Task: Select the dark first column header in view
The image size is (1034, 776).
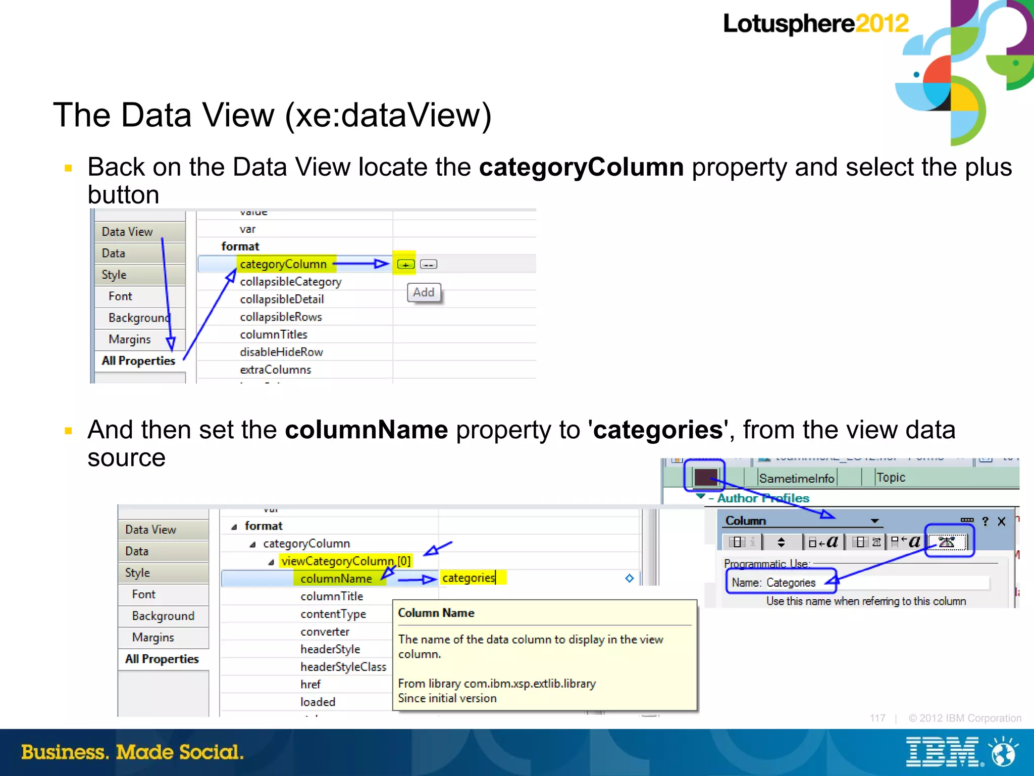Action: (x=705, y=477)
